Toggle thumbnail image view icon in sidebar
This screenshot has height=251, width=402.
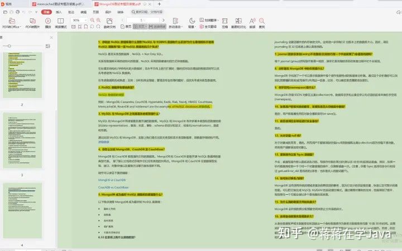point(47,46)
